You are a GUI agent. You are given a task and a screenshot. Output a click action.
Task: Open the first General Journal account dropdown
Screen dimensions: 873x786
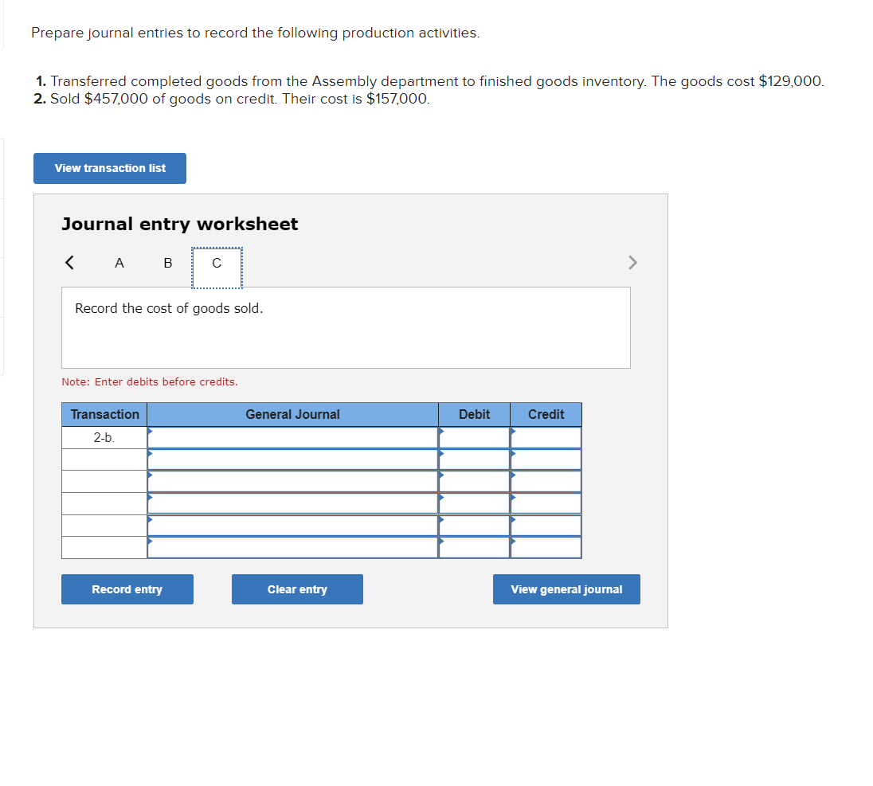[292, 436]
